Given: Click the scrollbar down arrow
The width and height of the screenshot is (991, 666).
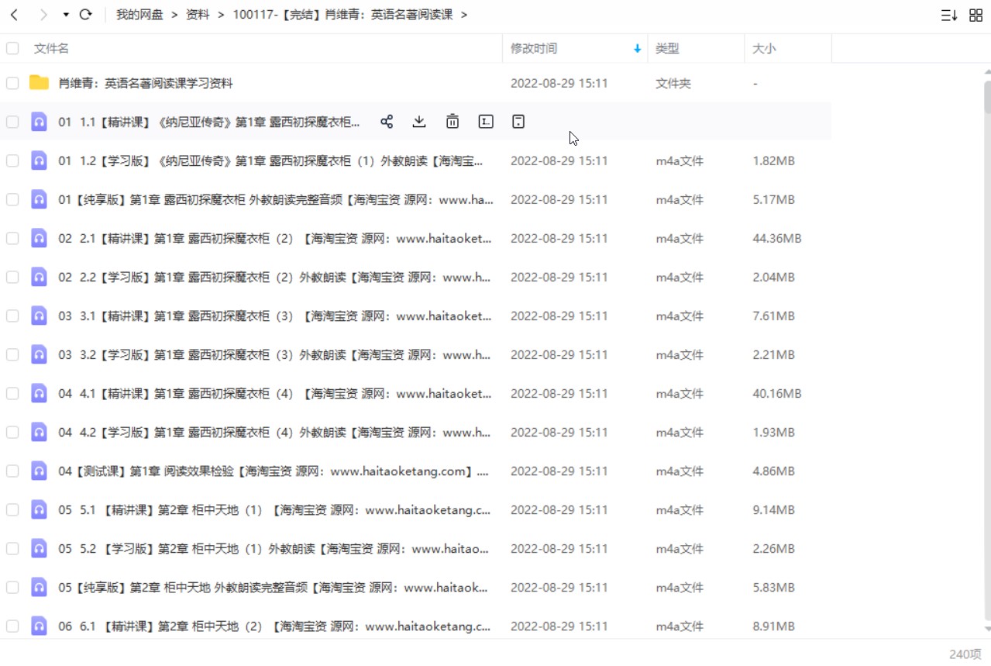Looking at the screenshot, I should tap(987, 629).
